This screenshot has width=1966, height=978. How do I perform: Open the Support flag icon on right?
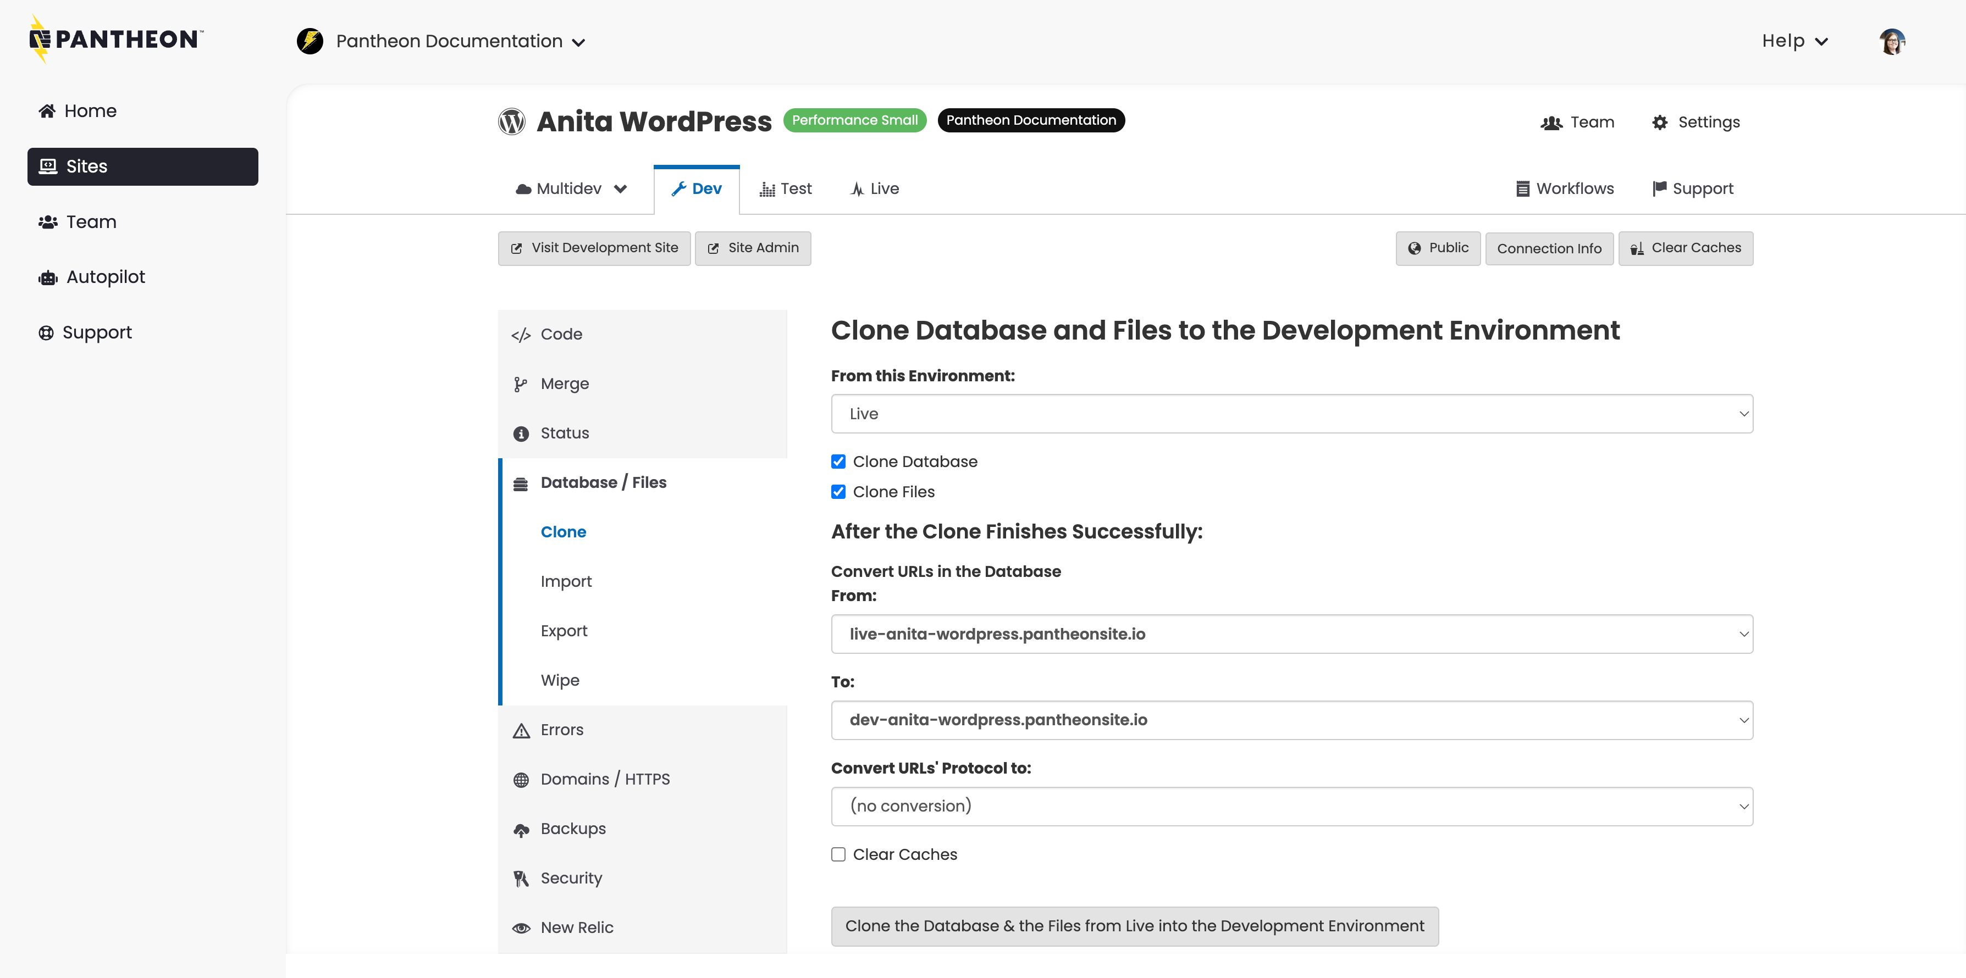(1661, 188)
